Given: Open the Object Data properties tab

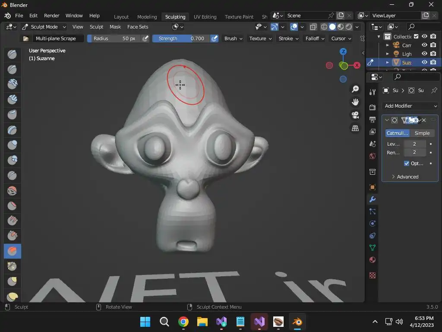Looking at the screenshot, I should pyautogui.click(x=373, y=248).
